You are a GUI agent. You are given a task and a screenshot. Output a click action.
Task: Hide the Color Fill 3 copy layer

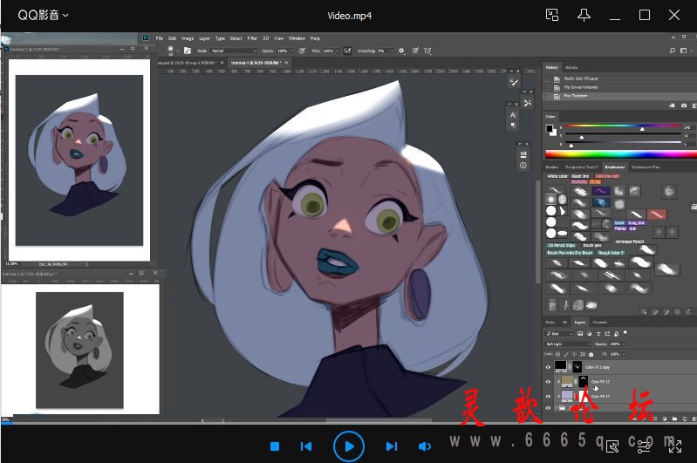pos(548,367)
